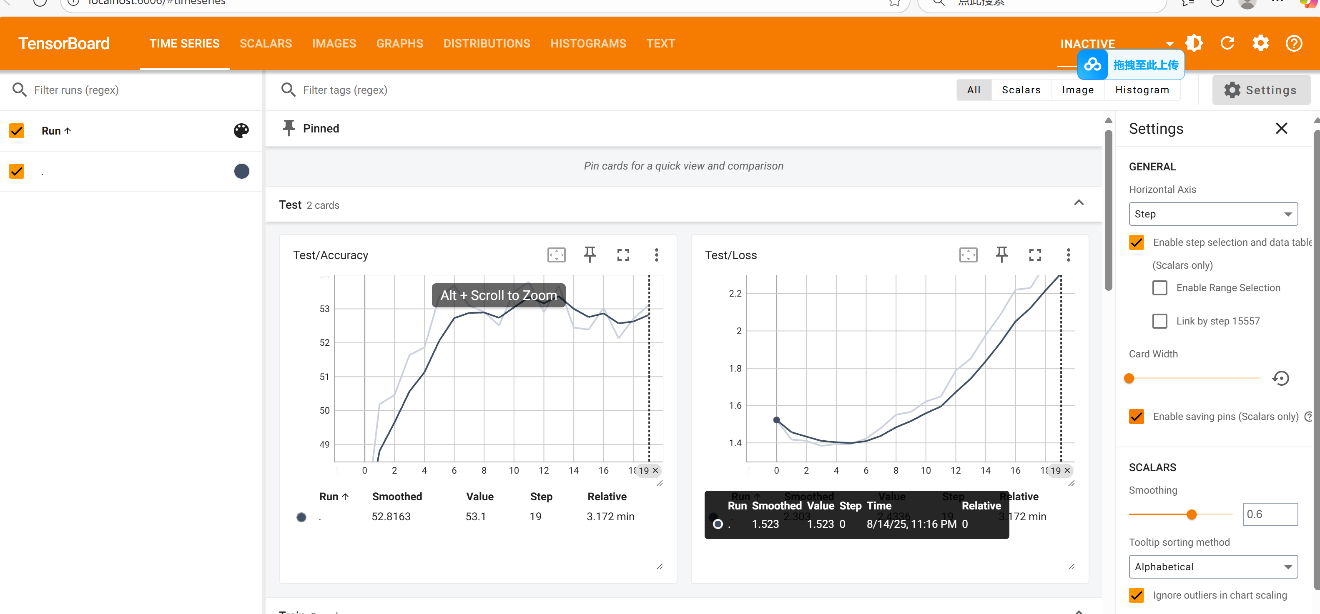Image resolution: width=1320 pixels, height=614 pixels.
Task: Open the INACTIVE plugins dropdown
Action: pyautogui.click(x=1116, y=43)
